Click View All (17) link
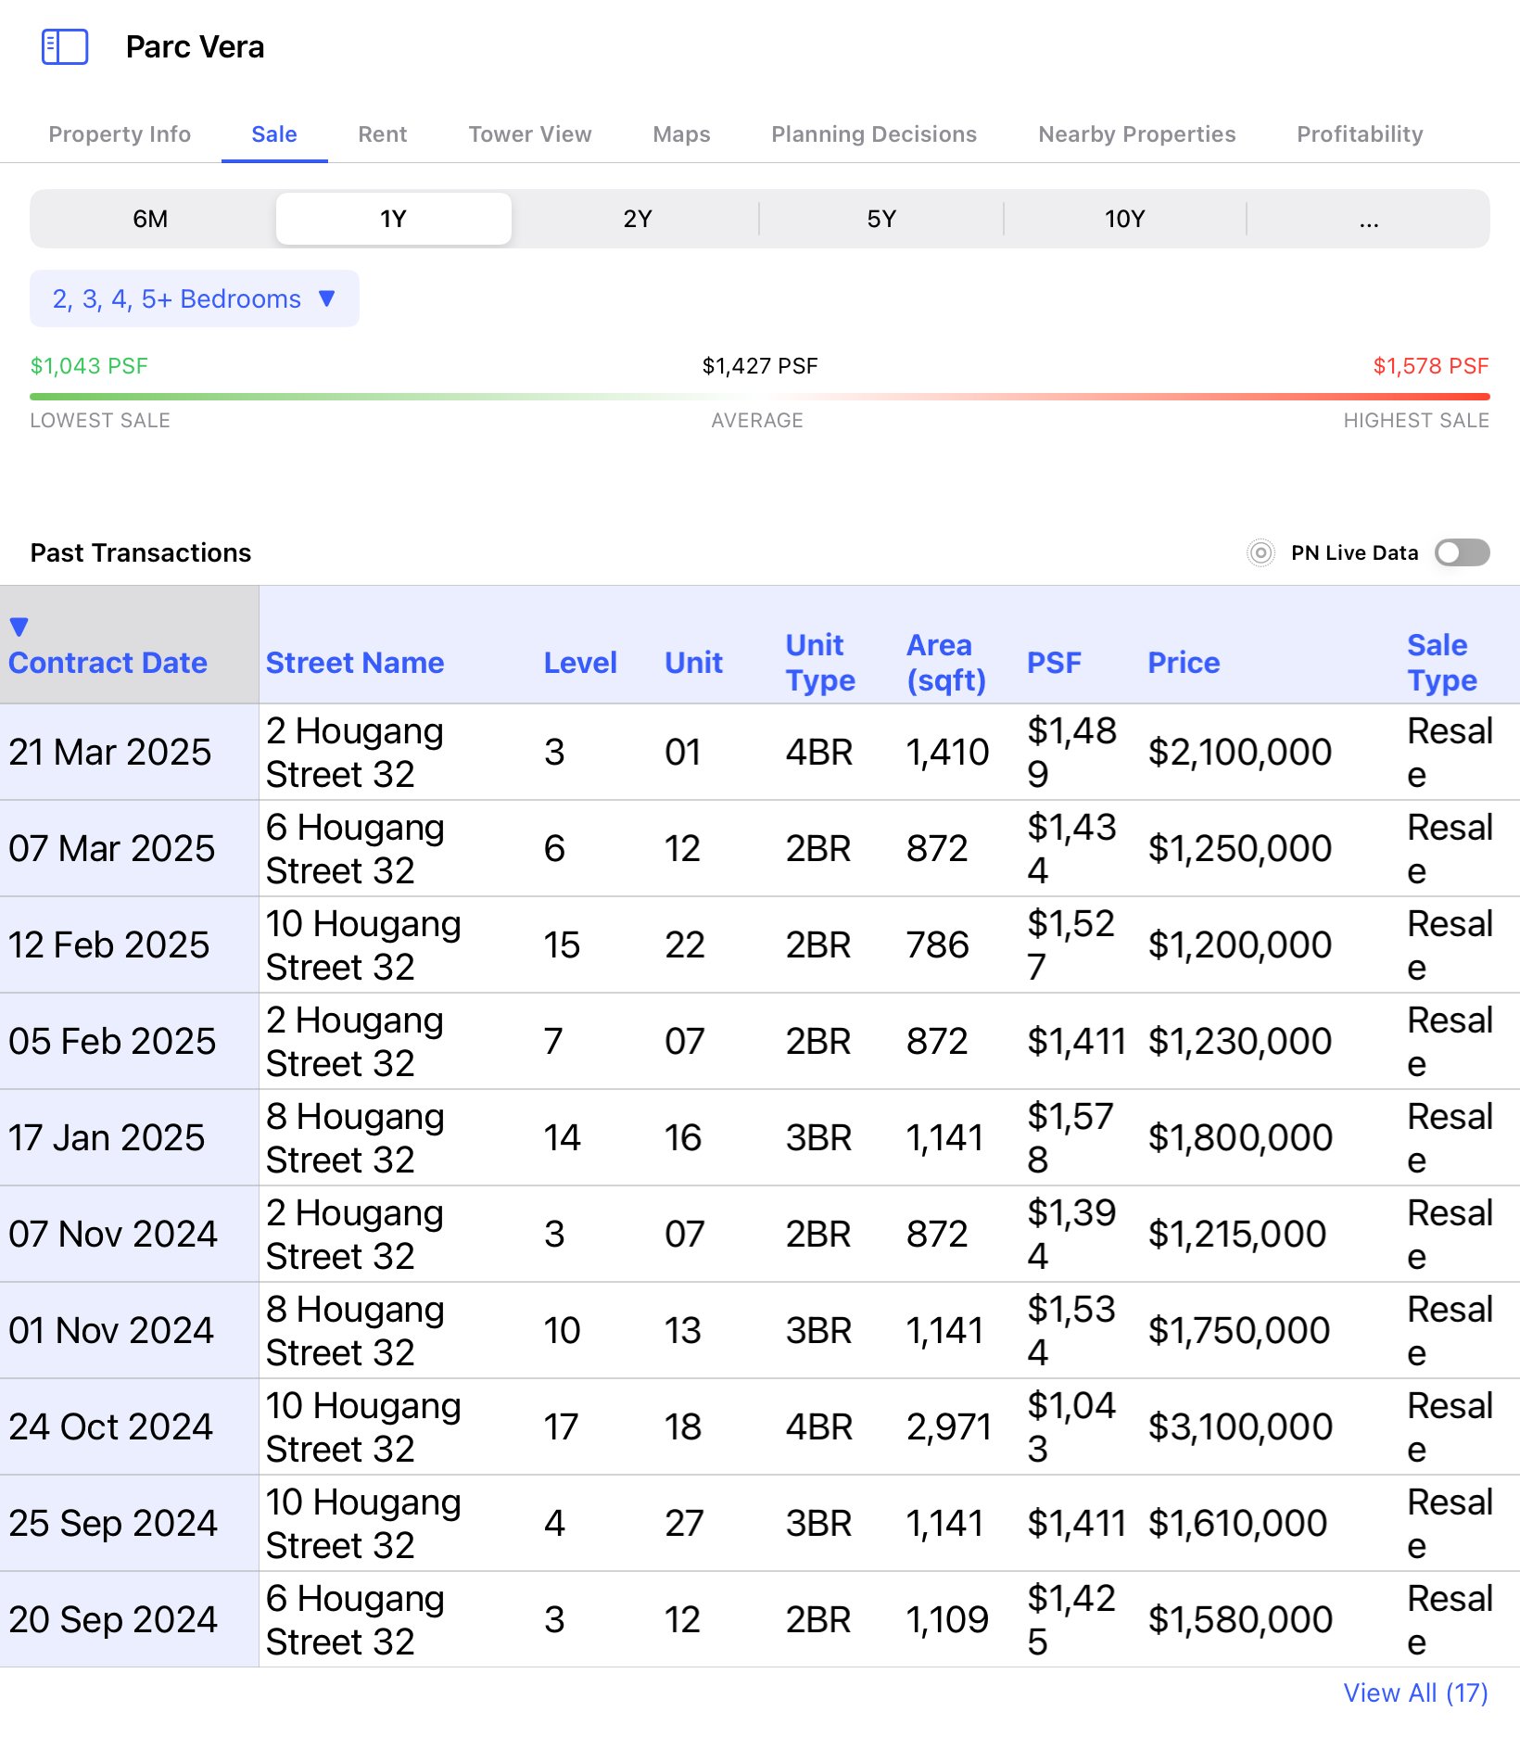Screen dimensions: 1520x1762 (1415, 1692)
